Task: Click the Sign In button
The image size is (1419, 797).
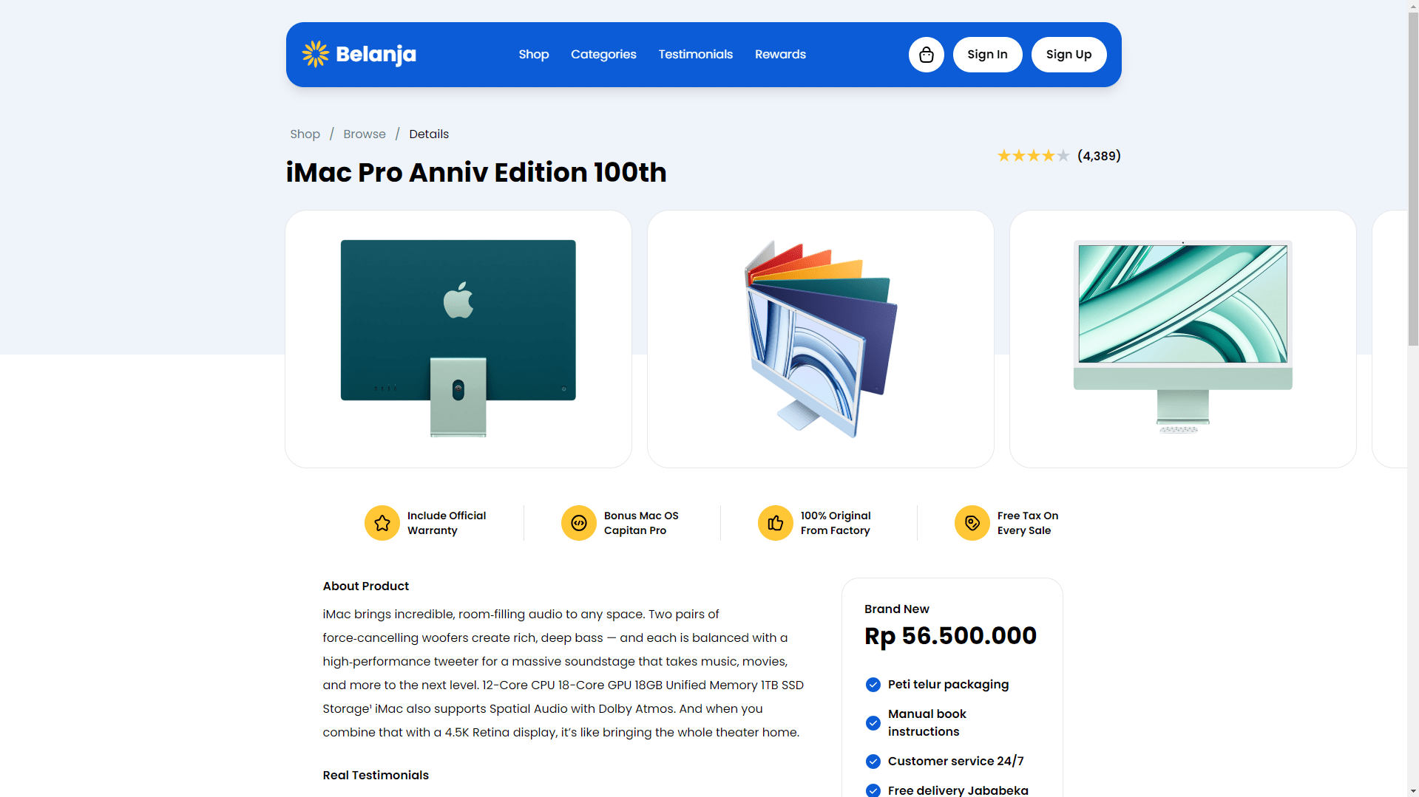Action: click(x=987, y=55)
